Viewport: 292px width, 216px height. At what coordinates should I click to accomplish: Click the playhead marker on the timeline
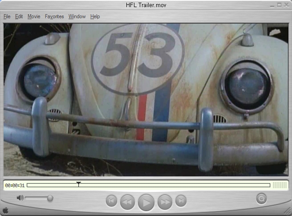79,184
